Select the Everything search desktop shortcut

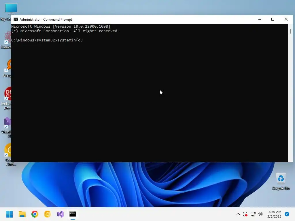pyautogui.click(x=7, y=68)
